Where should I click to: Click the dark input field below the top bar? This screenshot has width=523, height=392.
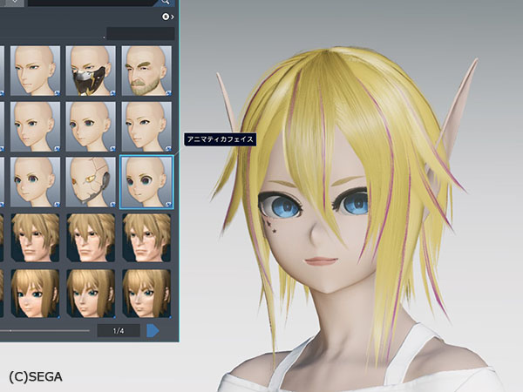(x=140, y=34)
